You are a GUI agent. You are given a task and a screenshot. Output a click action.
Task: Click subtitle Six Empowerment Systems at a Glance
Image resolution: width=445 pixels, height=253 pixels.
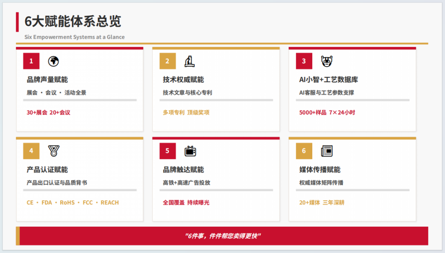pos(74,37)
